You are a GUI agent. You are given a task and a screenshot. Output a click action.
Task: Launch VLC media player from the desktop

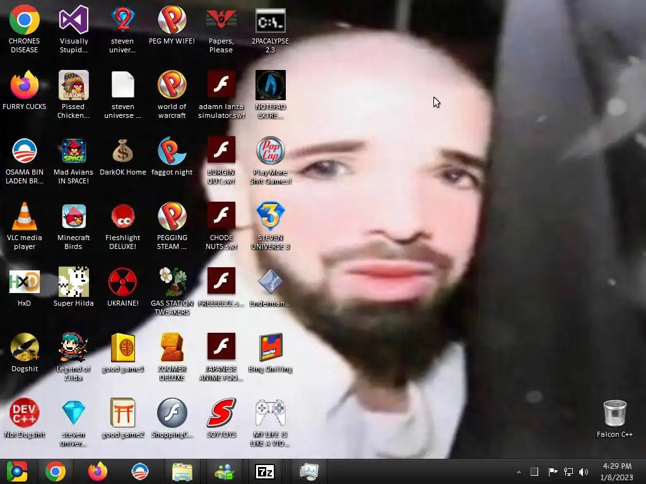[x=25, y=216]
